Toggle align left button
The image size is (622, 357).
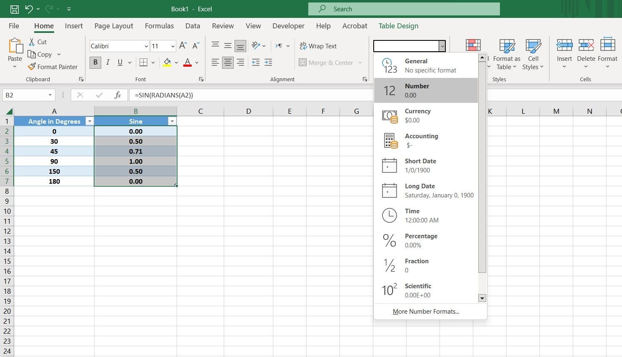coord(215,62)
